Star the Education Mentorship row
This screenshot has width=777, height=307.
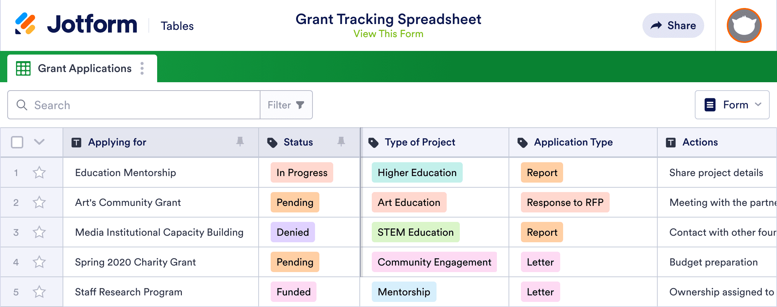(39, 172)
